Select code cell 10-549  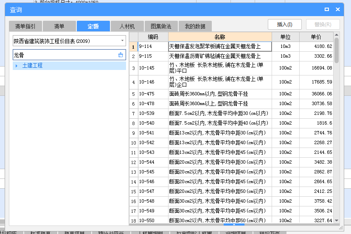coord(153,211)
